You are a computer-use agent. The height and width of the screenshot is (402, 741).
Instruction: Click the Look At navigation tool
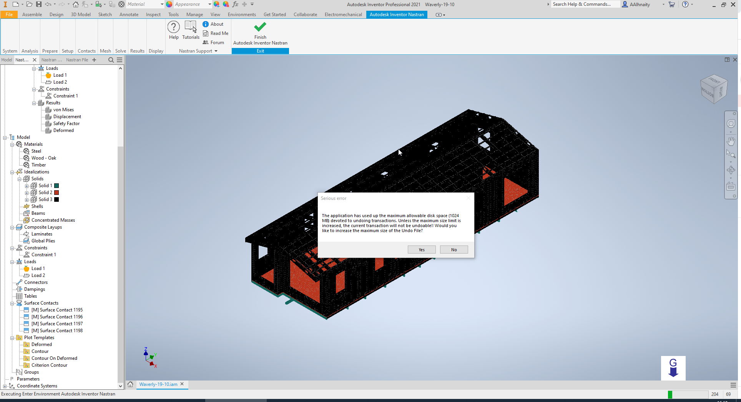tap(731, 186)
